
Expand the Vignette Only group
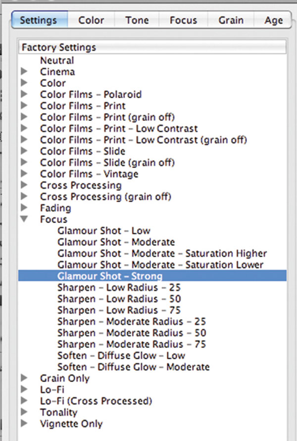pyautogui.click(x=24, y=423)
